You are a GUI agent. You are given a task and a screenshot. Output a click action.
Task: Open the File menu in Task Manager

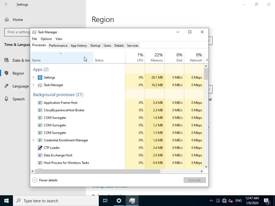[x=34, y=39]
